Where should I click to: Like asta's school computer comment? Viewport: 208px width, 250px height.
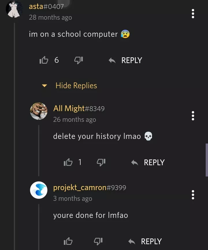pyautogui.click(x=44, y=60)
